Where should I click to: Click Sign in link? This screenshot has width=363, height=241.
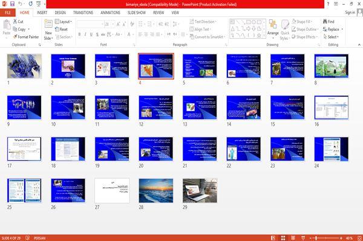point(350,13)
